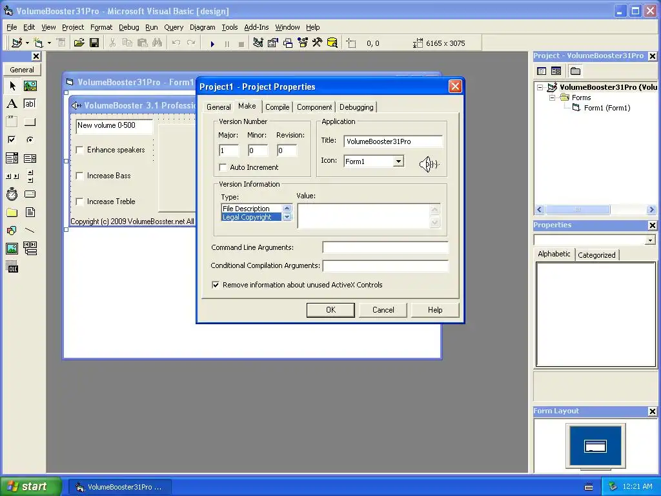Click the Toolbox toolbar icon
This screenshot has width=661, height=496.
pos(317,43)
